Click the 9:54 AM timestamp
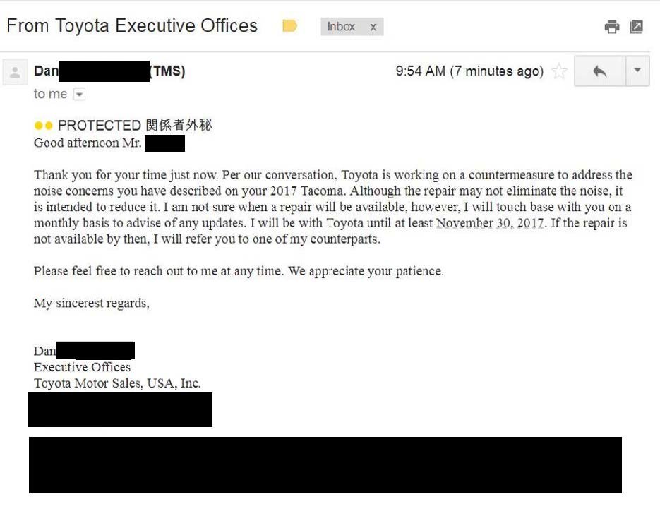This screenshot has height=528, width=660. click(x=469, y=71)
